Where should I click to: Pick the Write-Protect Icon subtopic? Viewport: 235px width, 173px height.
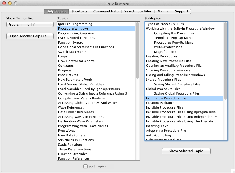click(184, 47)
